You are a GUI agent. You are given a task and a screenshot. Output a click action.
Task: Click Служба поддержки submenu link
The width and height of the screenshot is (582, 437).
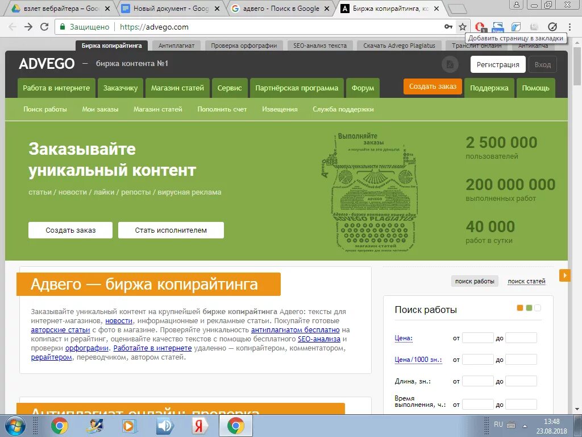(x=343, y=109)
